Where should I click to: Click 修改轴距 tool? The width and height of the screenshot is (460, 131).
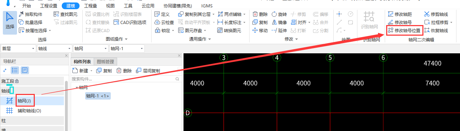tap(400, 14)
